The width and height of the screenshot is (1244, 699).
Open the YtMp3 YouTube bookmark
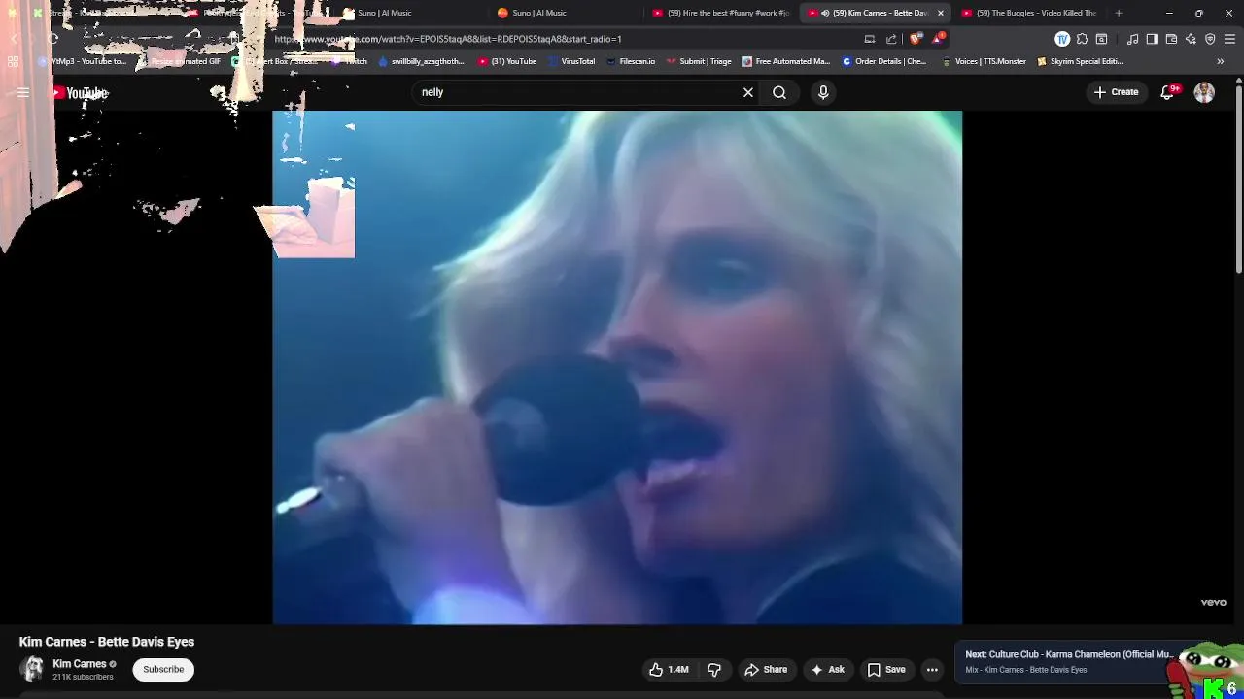pyautogui.click(x=83, y=61)
